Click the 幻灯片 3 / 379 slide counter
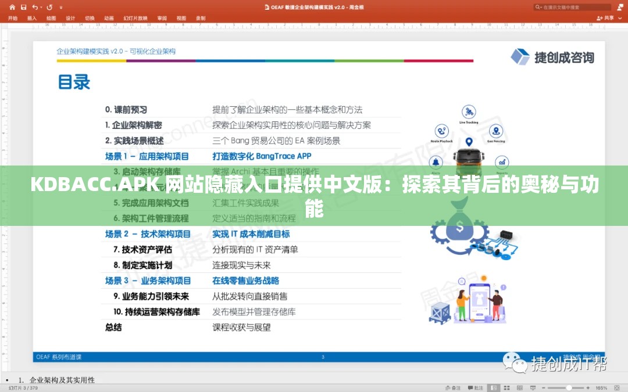The image size is (628, 392). (x=23, y=388)
